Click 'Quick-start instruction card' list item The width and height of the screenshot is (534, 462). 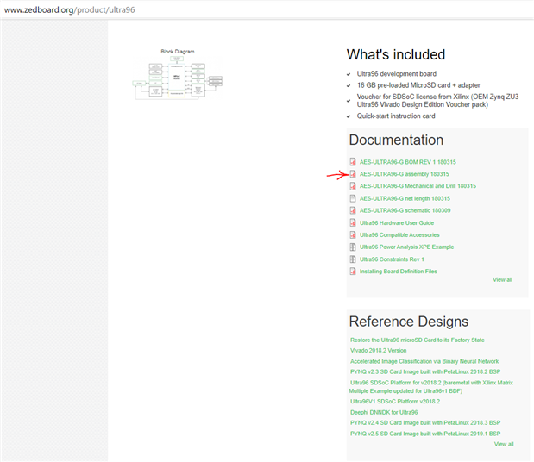pos(396,116)
